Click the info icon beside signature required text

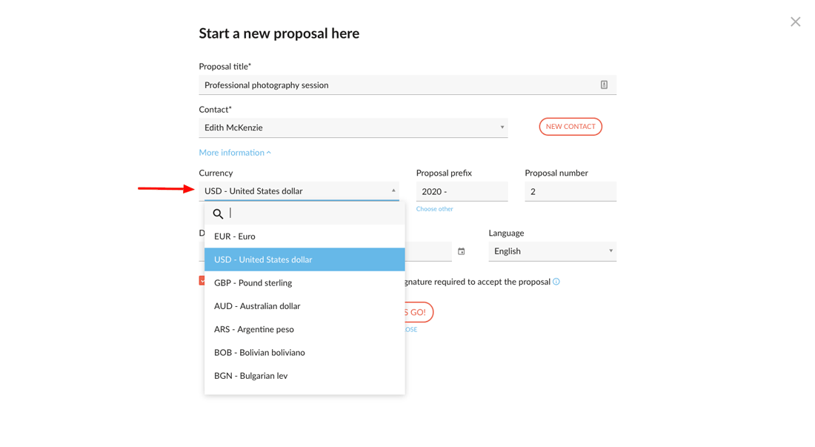tap(556, 282)
